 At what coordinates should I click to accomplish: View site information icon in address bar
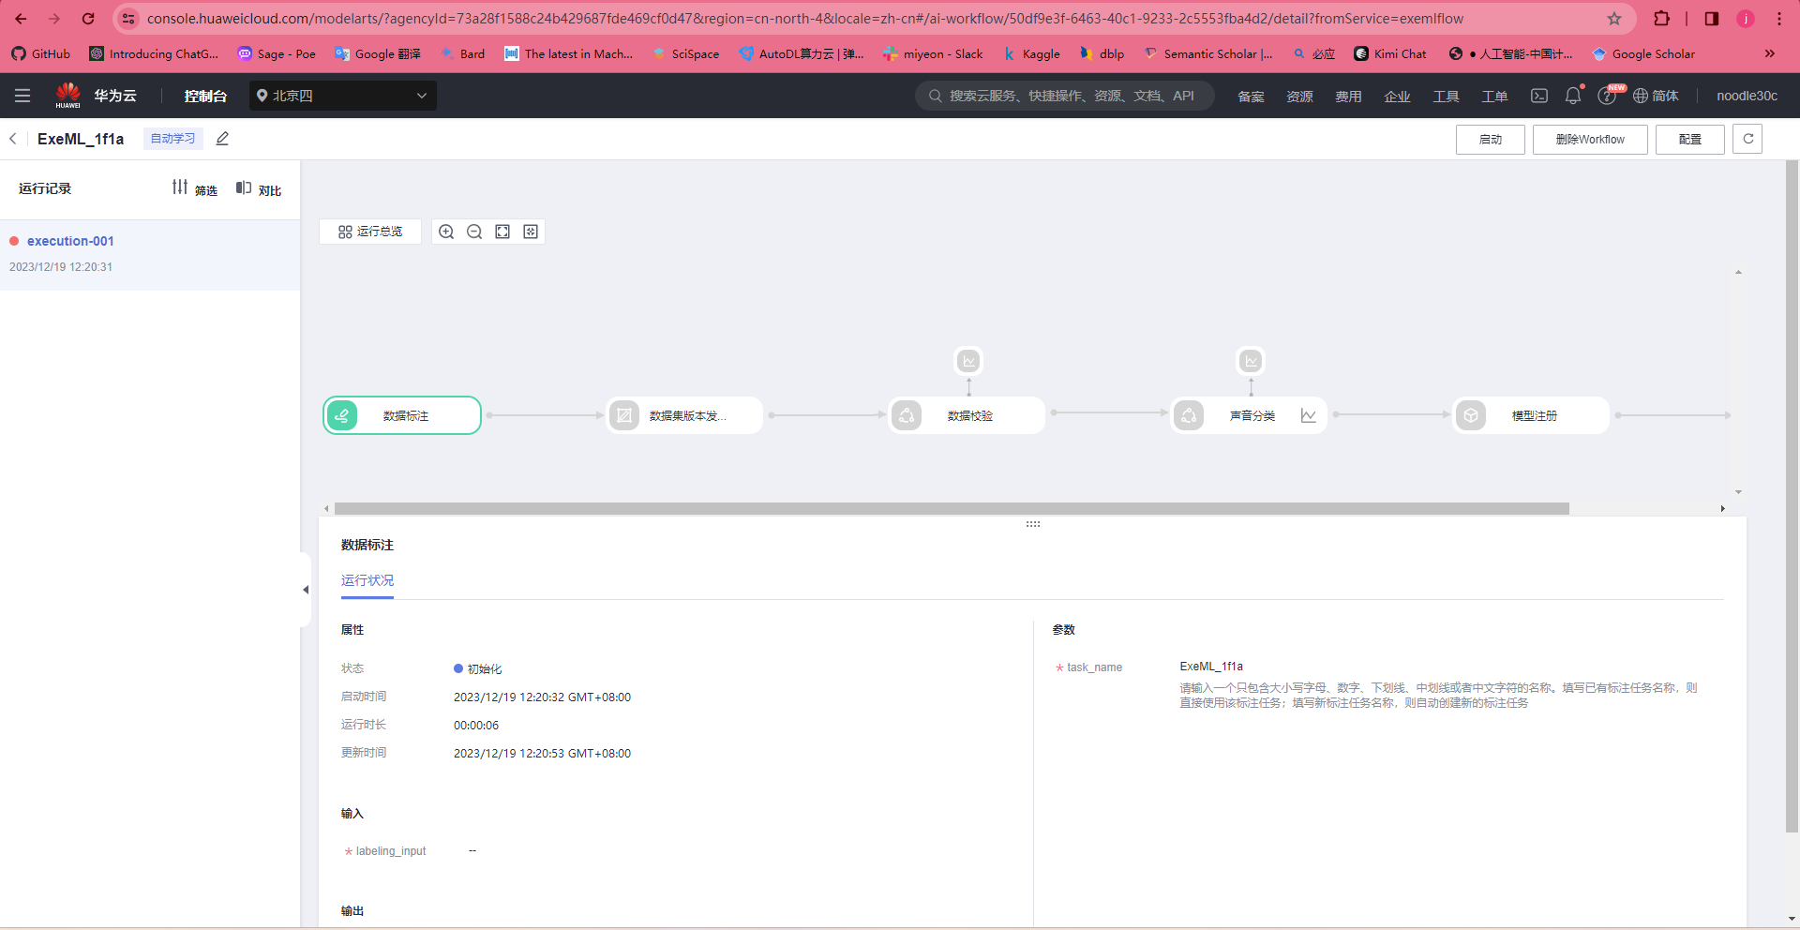(129, 19)
